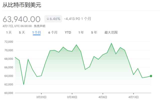Click the down arrow 6.46% badge
160x103 pixels.
(x=53, y=19)
